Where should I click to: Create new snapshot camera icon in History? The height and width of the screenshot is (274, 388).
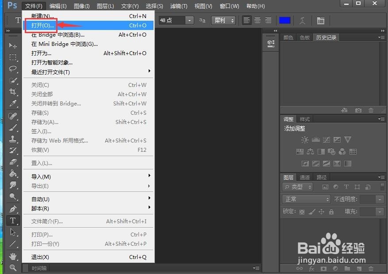pos(358,110)
